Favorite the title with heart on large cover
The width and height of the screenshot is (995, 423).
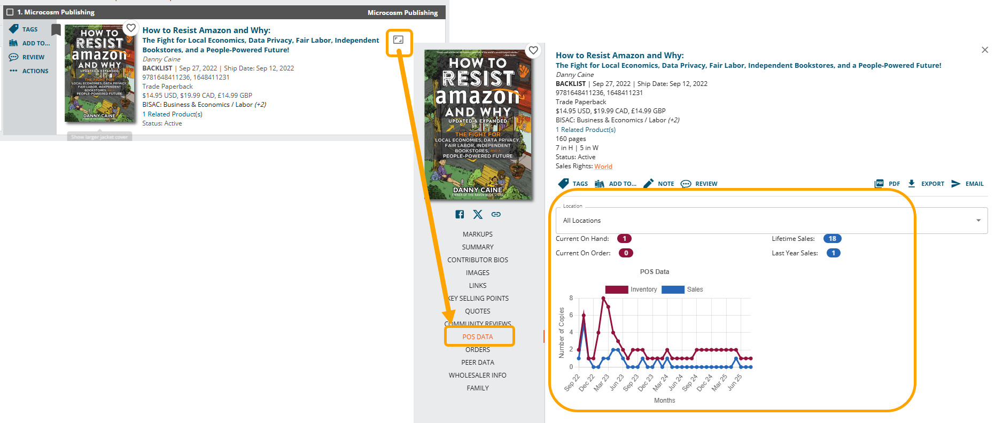[533, 50]
